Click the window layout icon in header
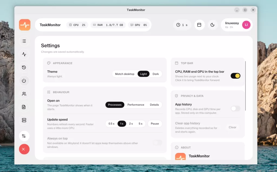The height and width of the screenshot is (172, 277). click(x=199, y=25)
